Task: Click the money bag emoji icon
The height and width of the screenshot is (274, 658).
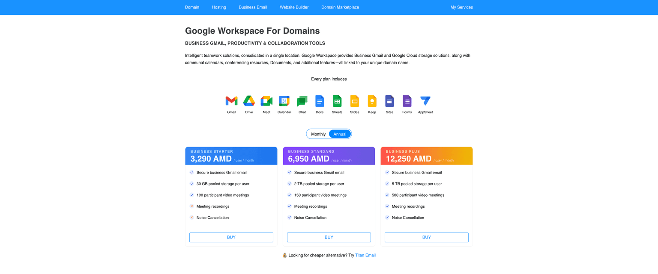Action: click(284, 255)
